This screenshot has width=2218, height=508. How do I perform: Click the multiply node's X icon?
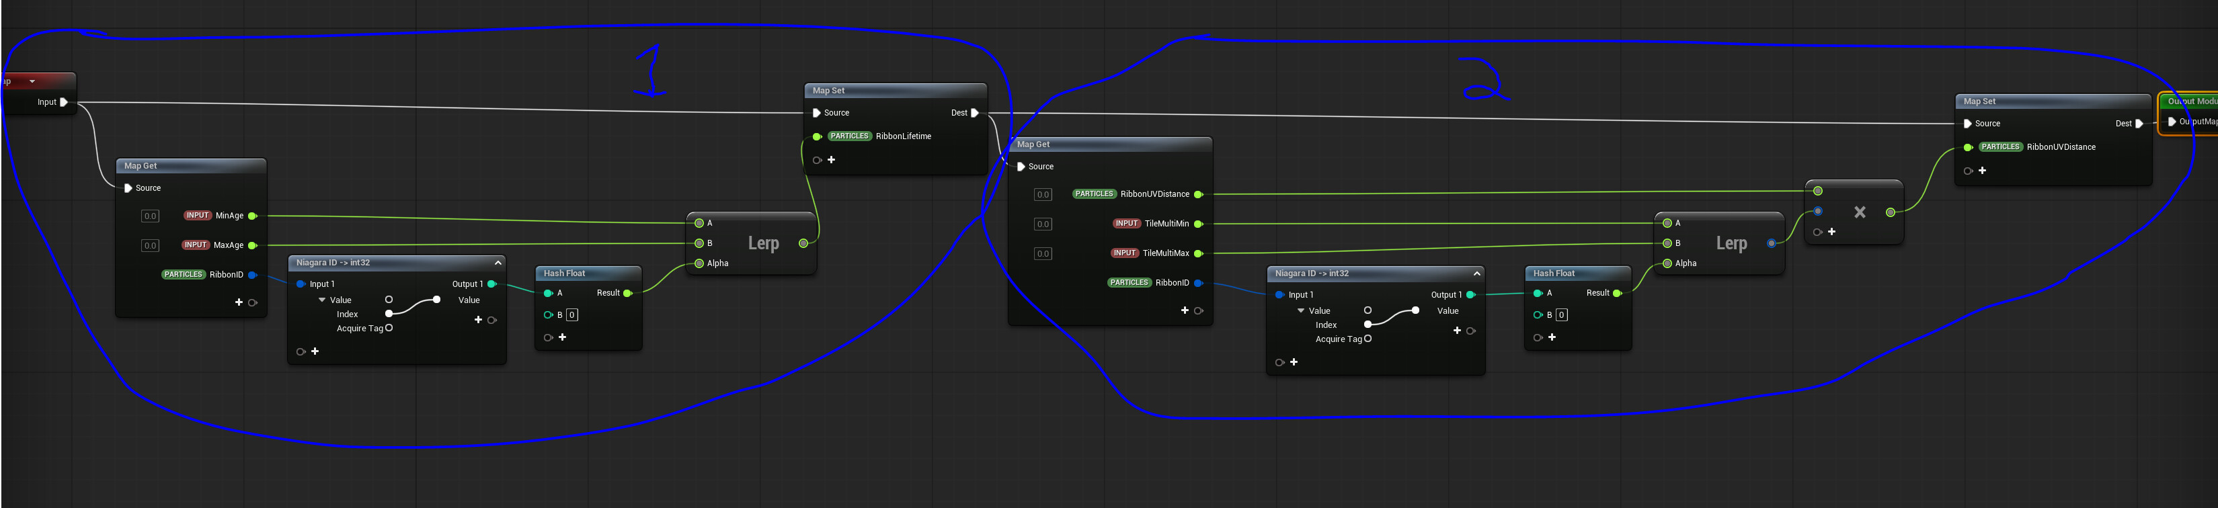coord(1859,212)
